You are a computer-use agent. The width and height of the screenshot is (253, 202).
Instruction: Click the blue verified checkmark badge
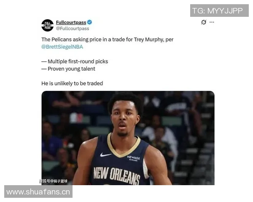pos(89,22)
